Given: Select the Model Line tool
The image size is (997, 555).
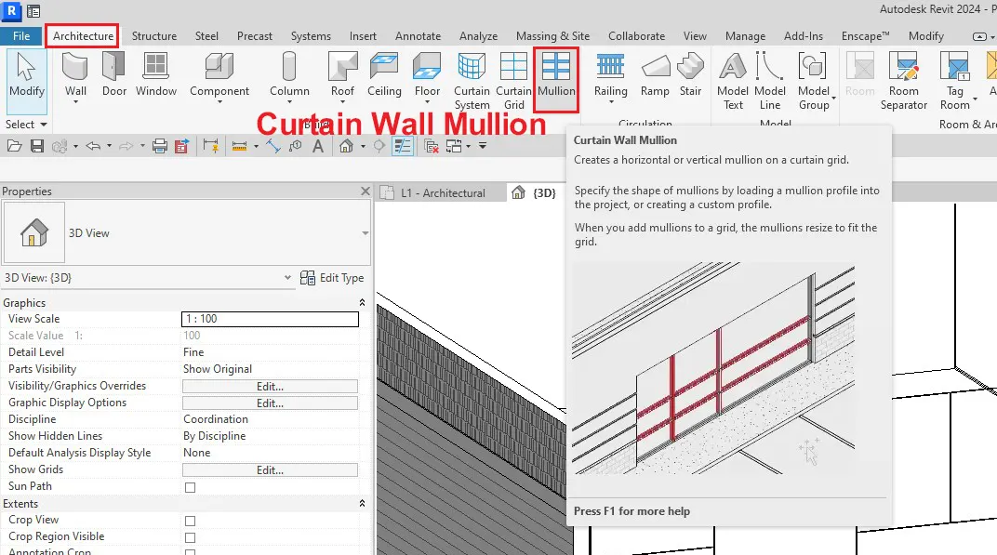Looking at the screenshot, I should click(770, 81).
